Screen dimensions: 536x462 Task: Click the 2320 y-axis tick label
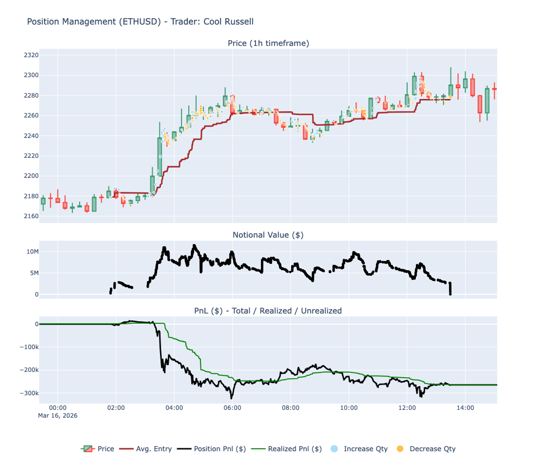click(32, 56)
